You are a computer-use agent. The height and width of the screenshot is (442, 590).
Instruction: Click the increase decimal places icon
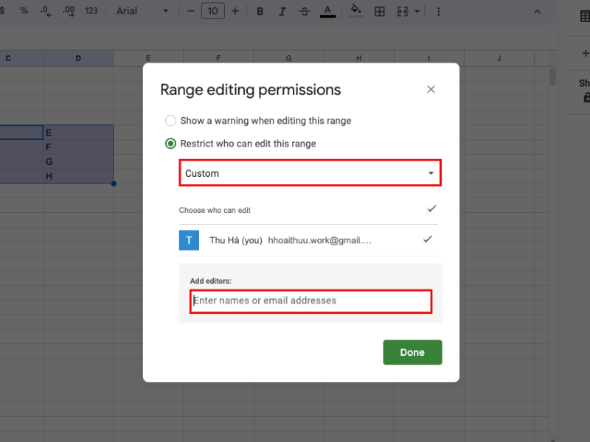(69, 12)
